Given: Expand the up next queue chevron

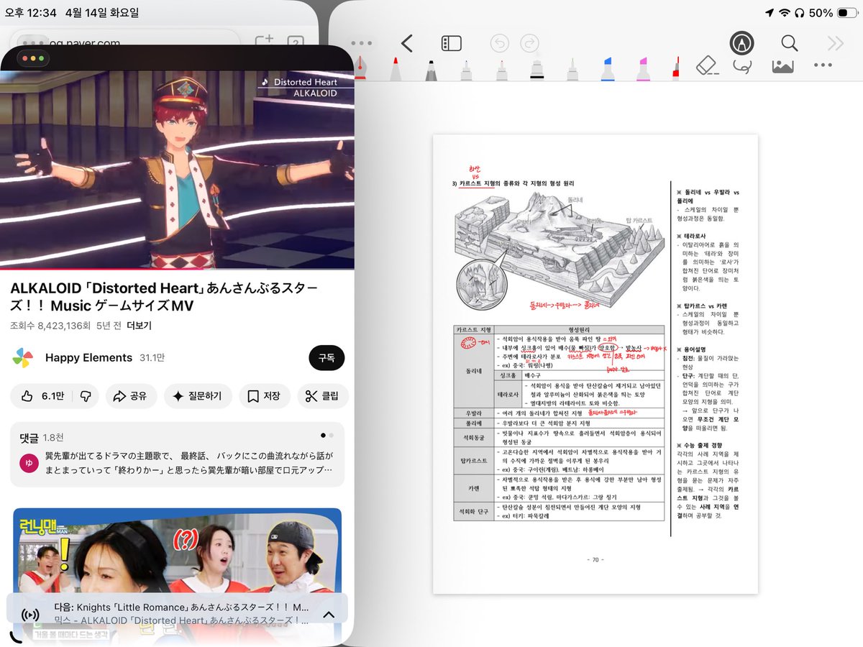Looking at the screenshot, I should coord(329,615).
